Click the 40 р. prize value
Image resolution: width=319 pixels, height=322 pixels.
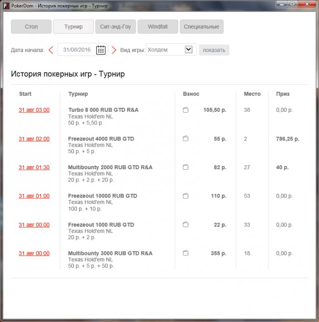[x=282, y=167]
